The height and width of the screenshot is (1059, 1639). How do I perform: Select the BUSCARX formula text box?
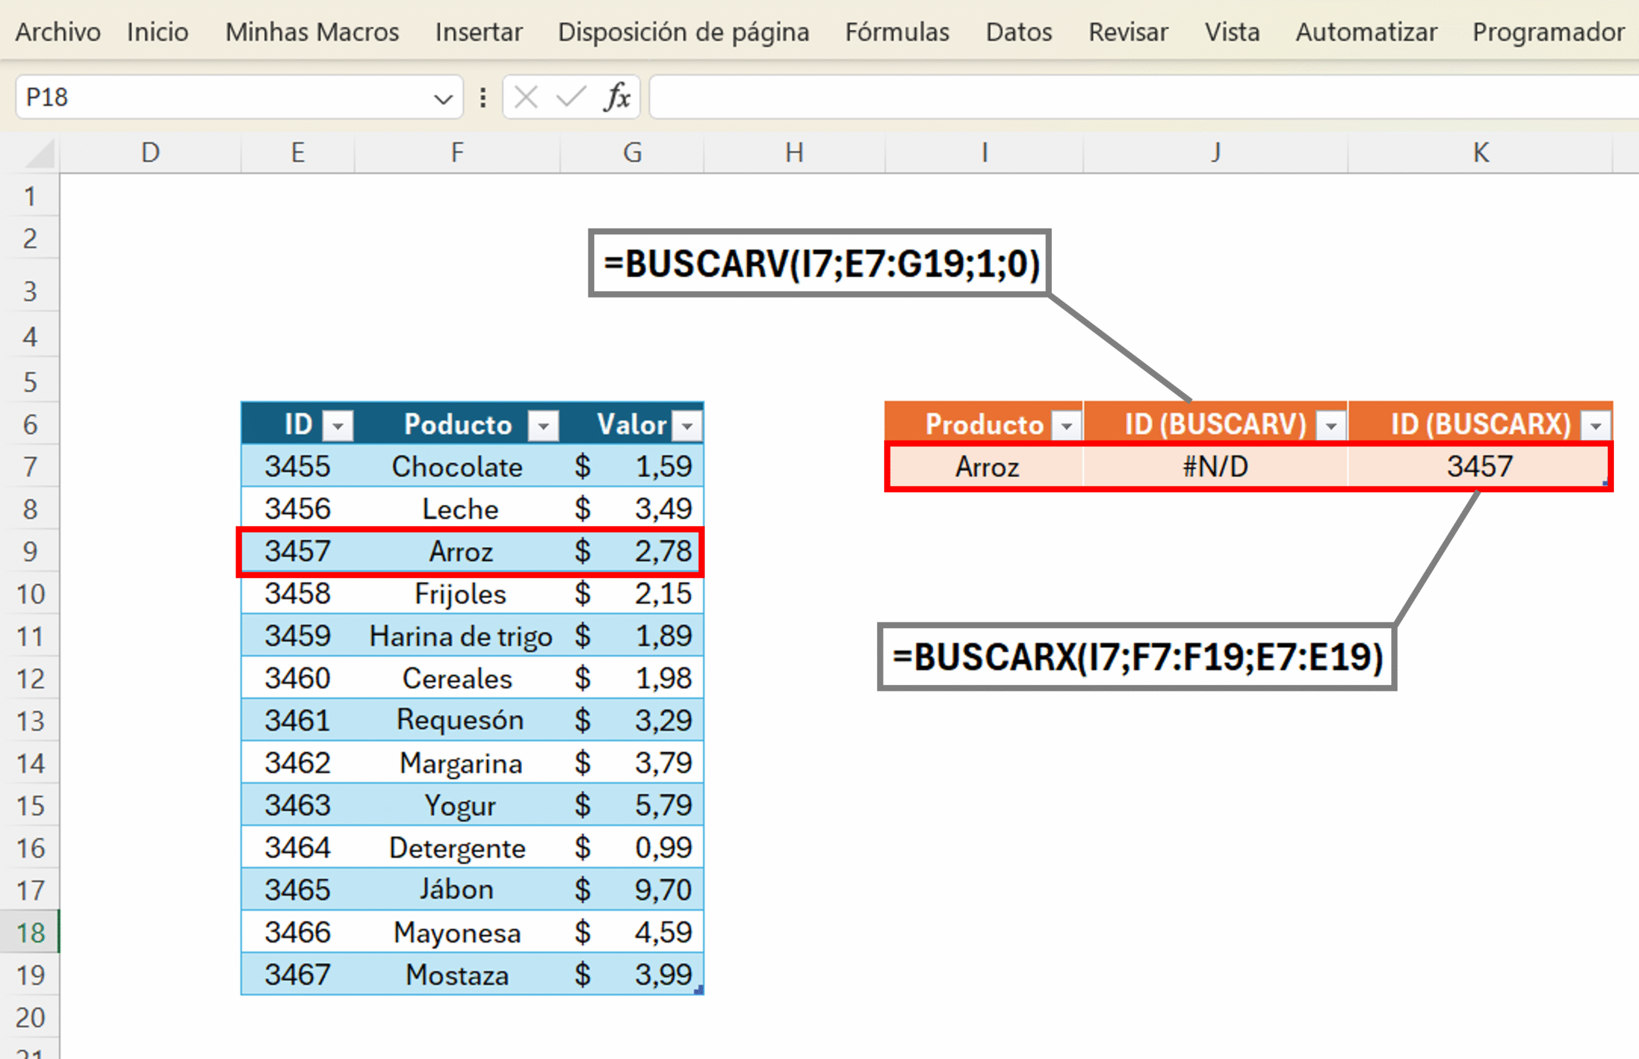point(1137,657)
